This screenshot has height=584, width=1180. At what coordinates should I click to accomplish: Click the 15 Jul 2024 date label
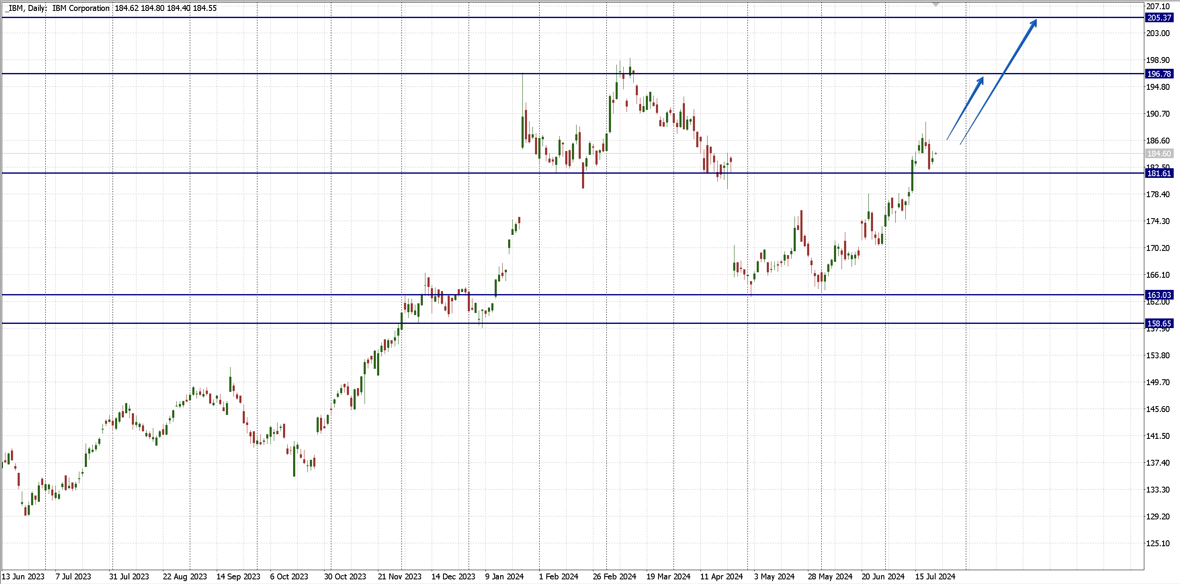tap(935, 577)
